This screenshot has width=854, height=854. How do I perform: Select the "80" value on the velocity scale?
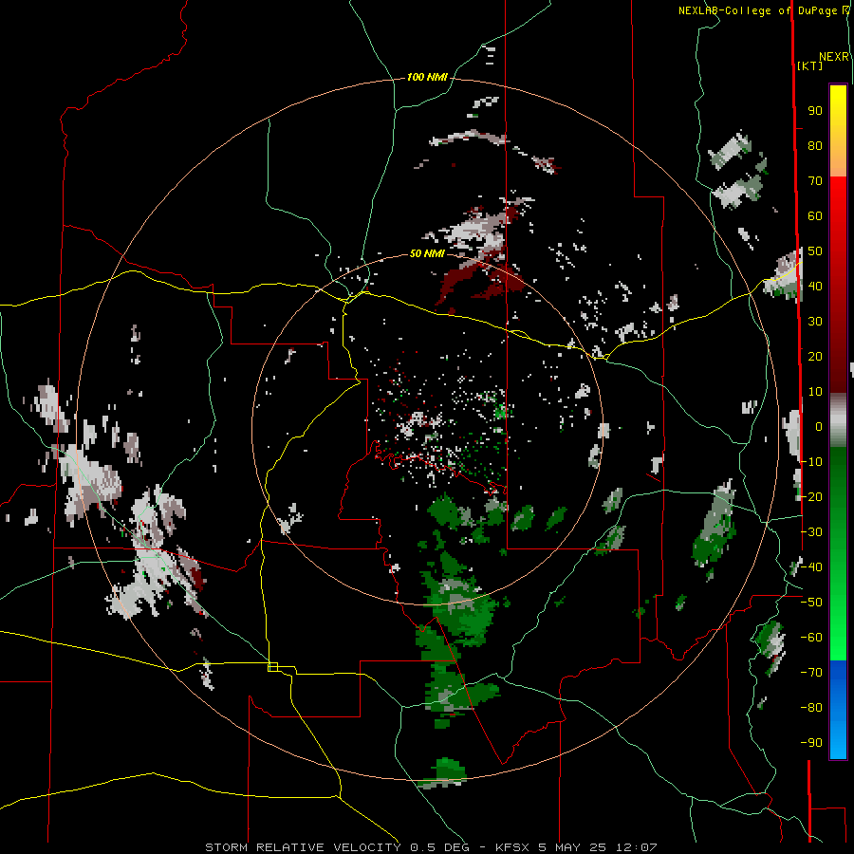[x=815, y=145]
